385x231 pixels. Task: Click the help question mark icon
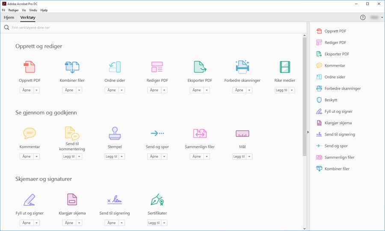[363, 18]
